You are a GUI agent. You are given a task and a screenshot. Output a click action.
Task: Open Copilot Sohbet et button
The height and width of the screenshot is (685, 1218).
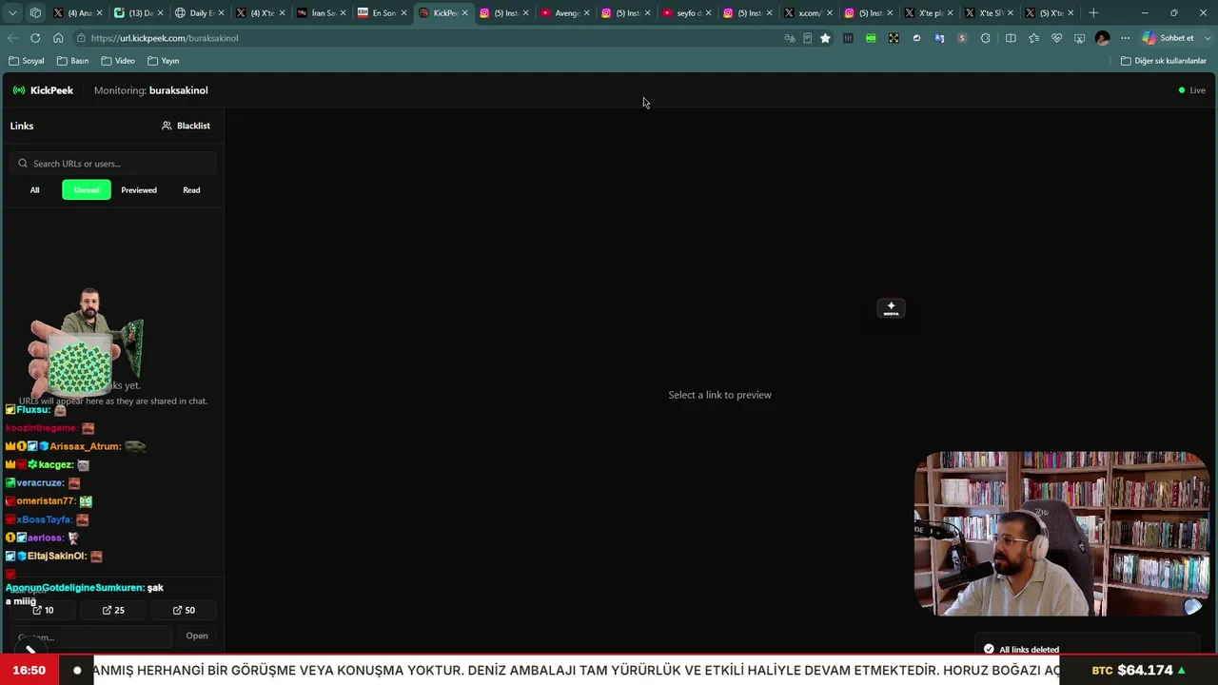(x=1168, y=38)
